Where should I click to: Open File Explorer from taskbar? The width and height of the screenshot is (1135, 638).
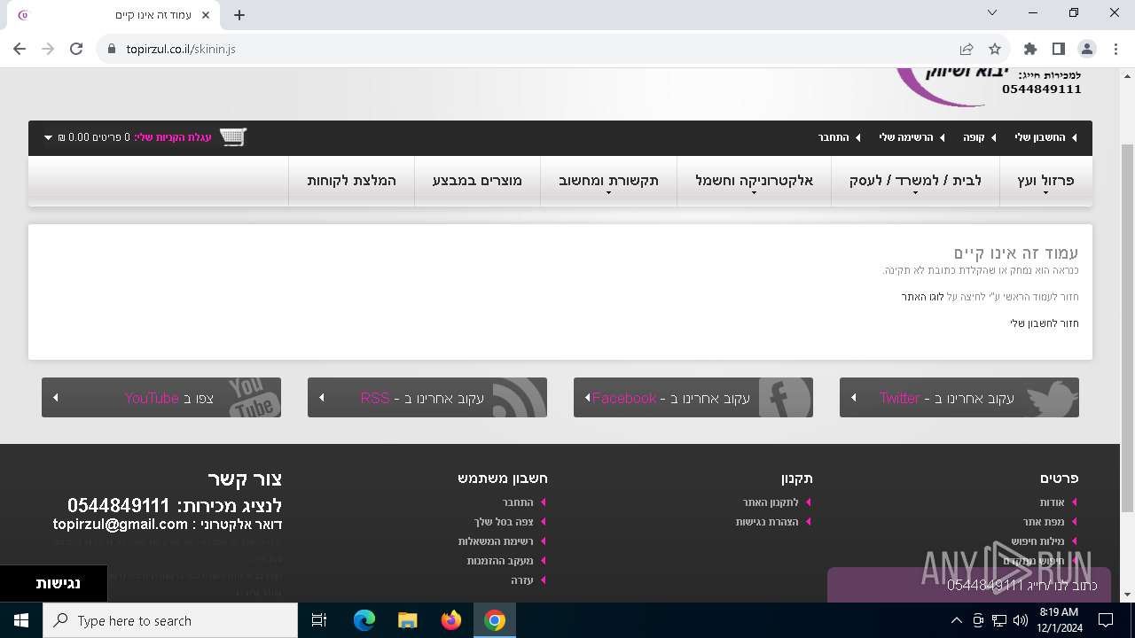[x=408, y=620]
